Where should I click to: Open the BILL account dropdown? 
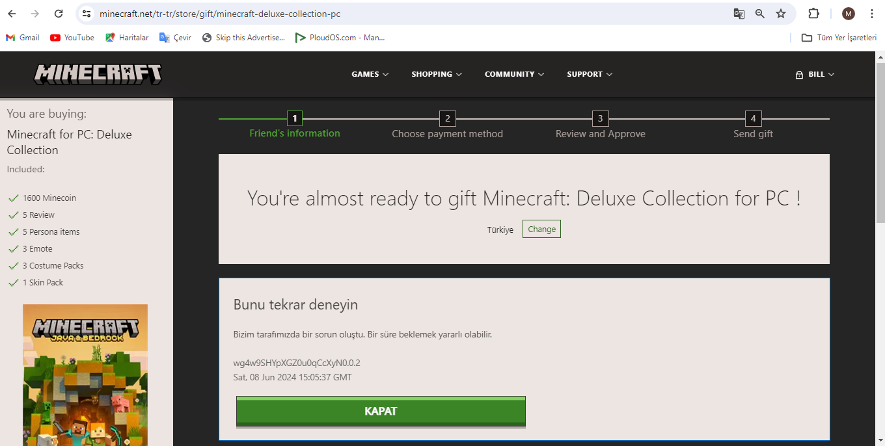[x=815, y=74]
